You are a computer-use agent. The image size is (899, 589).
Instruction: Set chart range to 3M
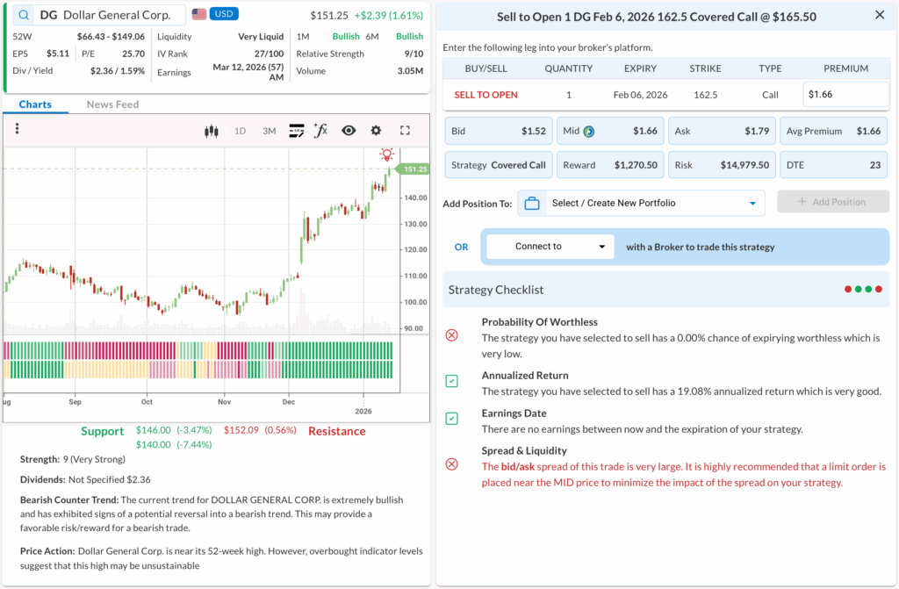pos(269,131)
